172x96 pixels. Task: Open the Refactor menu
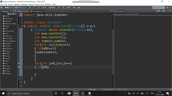(x=17, y=5)
